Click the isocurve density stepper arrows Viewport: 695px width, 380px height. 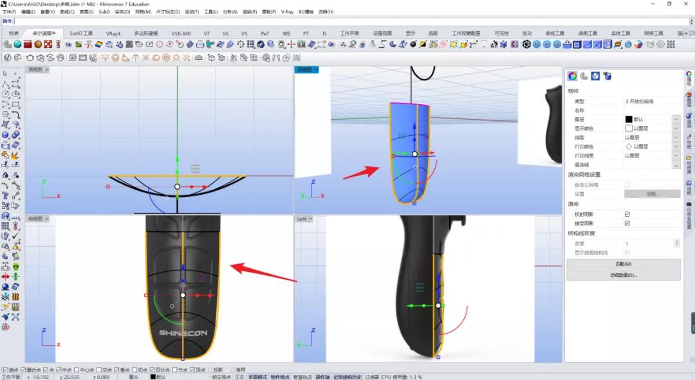(676, 243)
